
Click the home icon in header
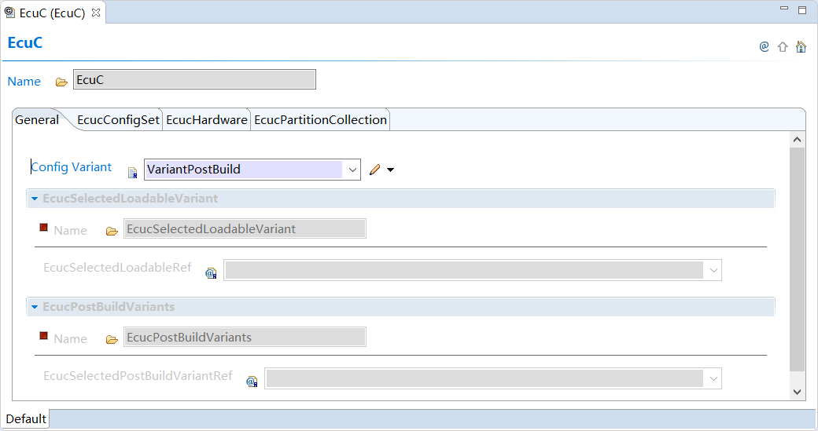801,47
